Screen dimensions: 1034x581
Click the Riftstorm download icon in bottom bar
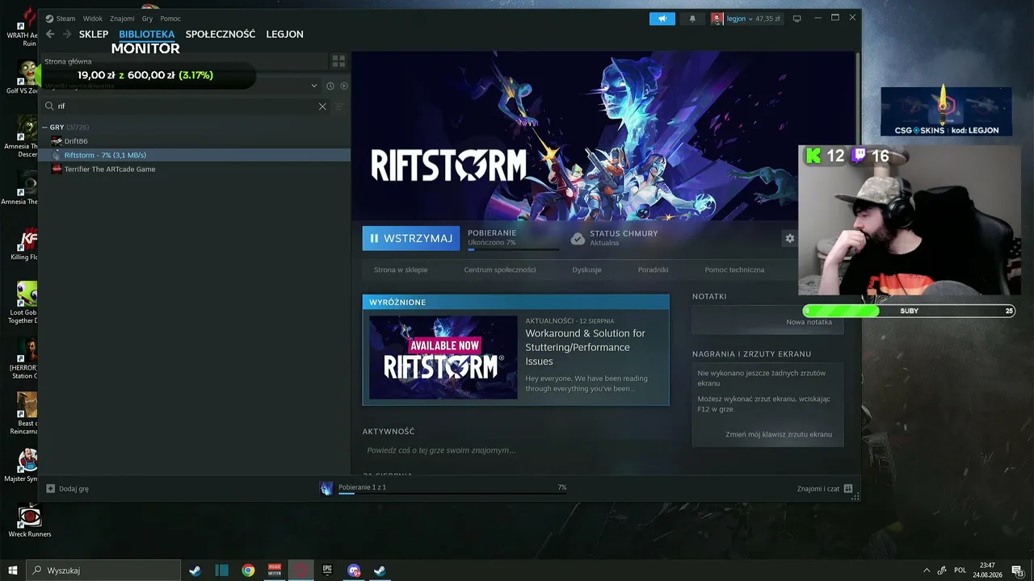tap(326, 488)
